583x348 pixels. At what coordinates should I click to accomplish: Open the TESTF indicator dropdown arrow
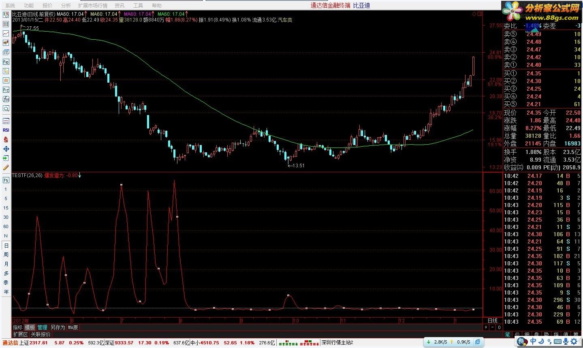[x=80, y=175]
